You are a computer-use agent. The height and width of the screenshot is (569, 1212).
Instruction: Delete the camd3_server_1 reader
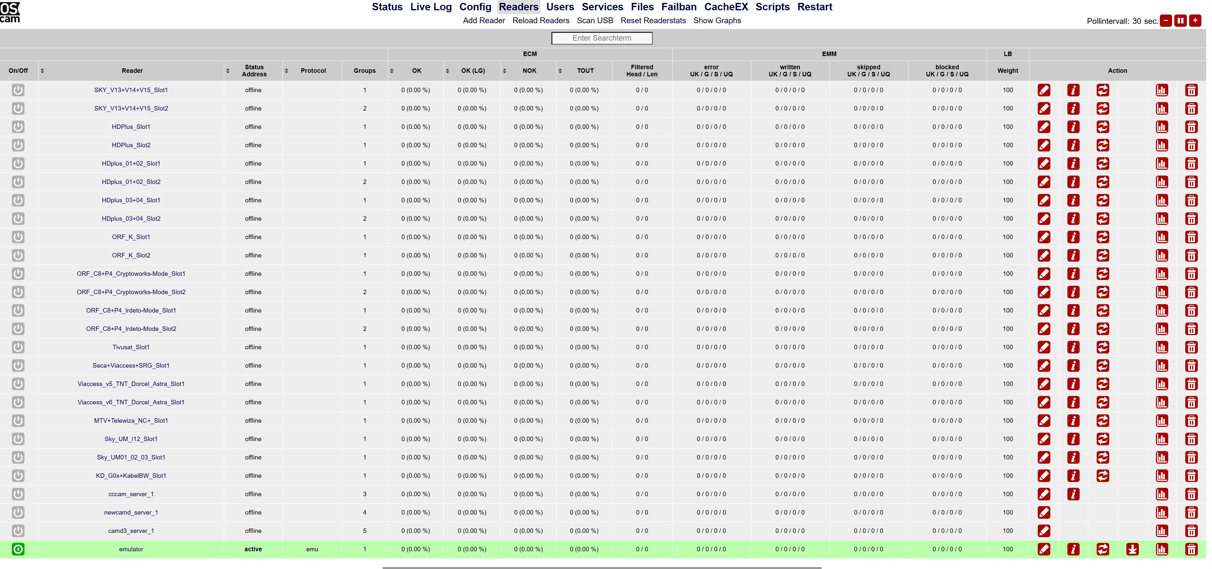click(1191, 530)
